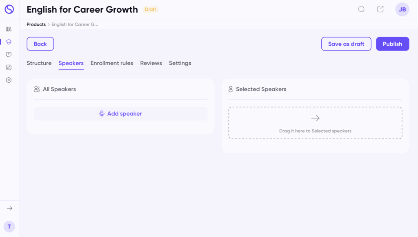418x237 pixels.
Task: Click the Products breadcrumb link
Action: click(x=36, y=24)
